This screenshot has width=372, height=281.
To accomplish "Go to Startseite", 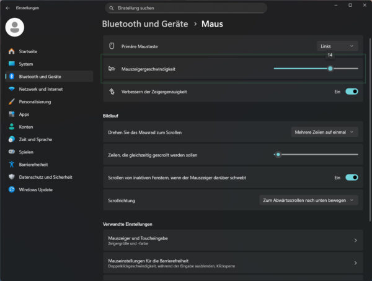I will tap(49, 51).
